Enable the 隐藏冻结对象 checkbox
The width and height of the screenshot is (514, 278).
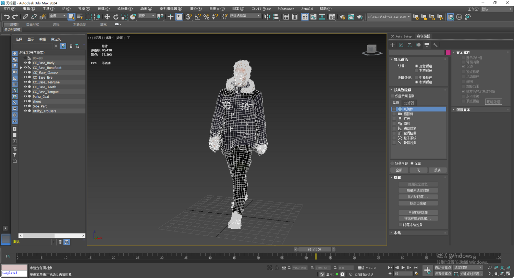pos(400,225)
